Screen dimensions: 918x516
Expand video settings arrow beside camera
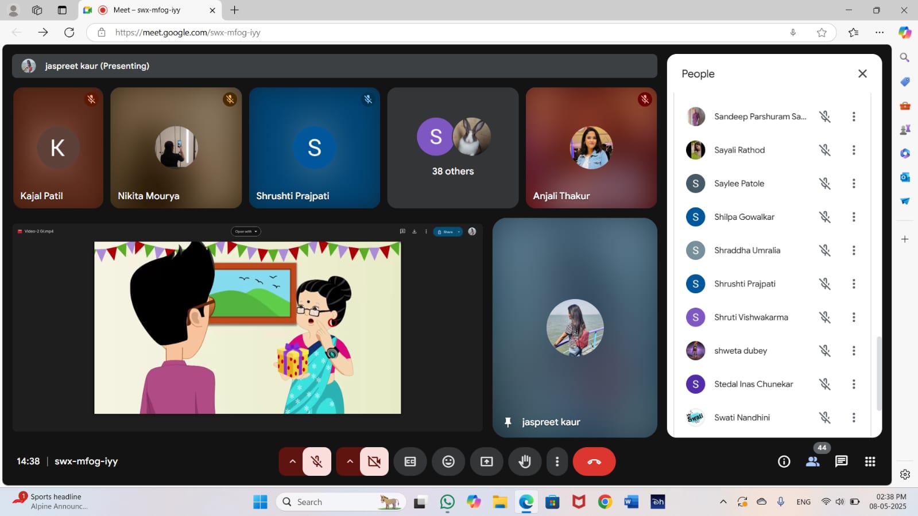click(350, 461)
